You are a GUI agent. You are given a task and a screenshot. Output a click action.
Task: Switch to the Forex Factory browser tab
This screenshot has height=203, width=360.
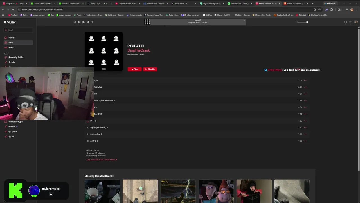(x=155, y=3)
